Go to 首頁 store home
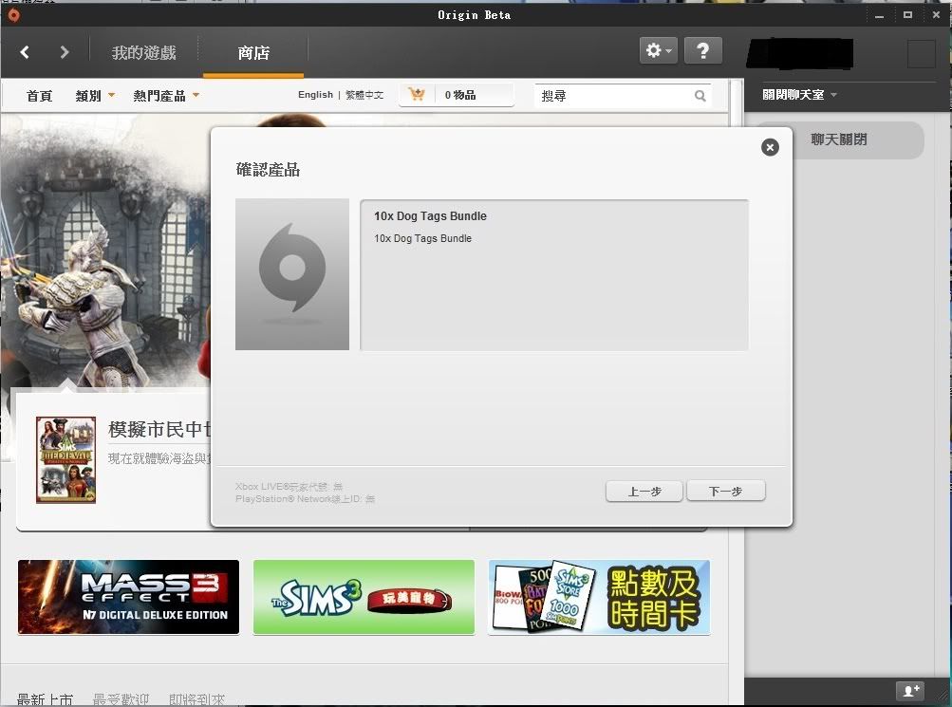Viewport: 952px width, 707px height. 39,96
